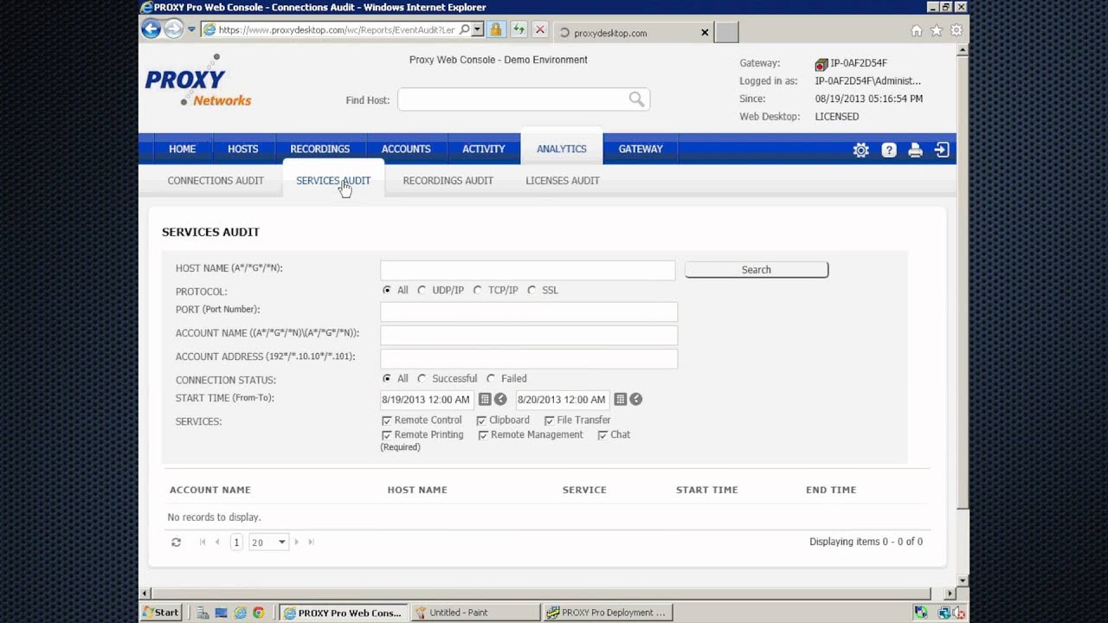The width and height of the screenshot is (1108, 623).
Task: Open favorites with the star icon
Action: pyautogui.click(x=936, y=30)
